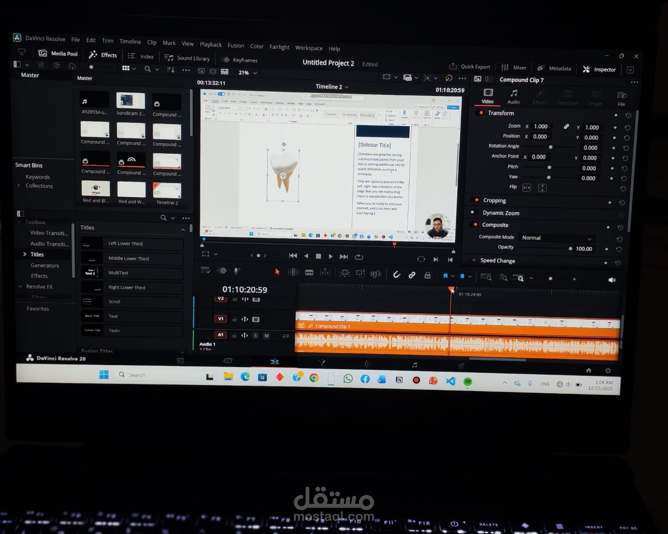Viewport: 668px width, 534px height.
Task: Toggle the Cropping section enable dot
Action: click(x=476, y=200)
